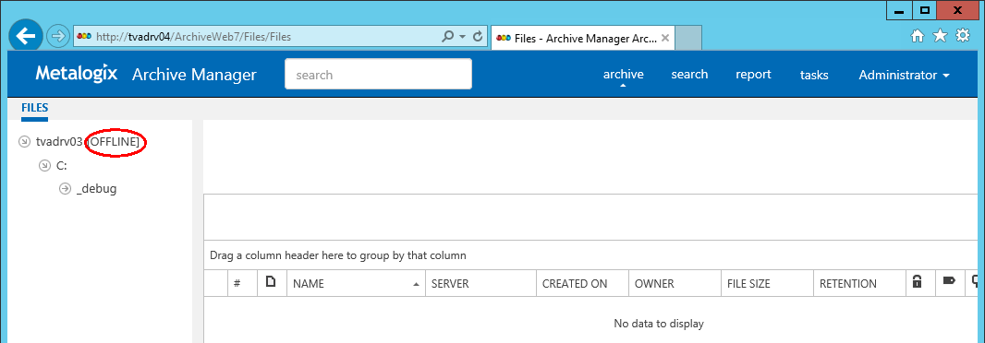Select the FILES tab
The image size is (985, 343).
(x=34, y=108)
